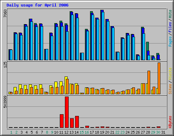Screen dimensions: 174x136
Task: Click the red KBytes bar for day 13
Action: coord(72,123)
